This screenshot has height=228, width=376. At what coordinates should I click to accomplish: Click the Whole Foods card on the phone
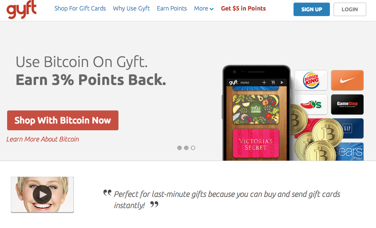255,109
